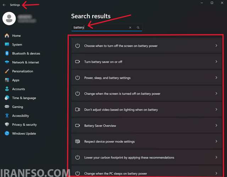Click the Bluetooth & devices icon
Viewport: 227px width, 177px height.
coord(7,53)
